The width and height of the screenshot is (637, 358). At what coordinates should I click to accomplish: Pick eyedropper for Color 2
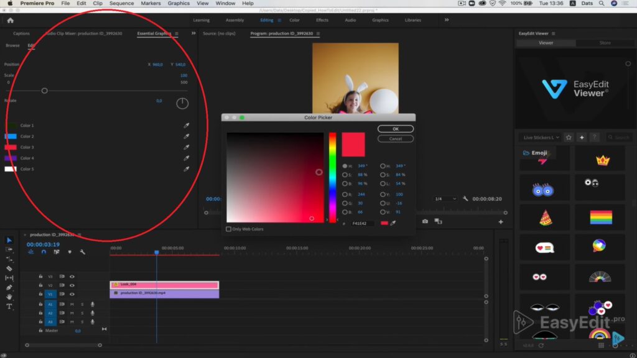(187, 136)
